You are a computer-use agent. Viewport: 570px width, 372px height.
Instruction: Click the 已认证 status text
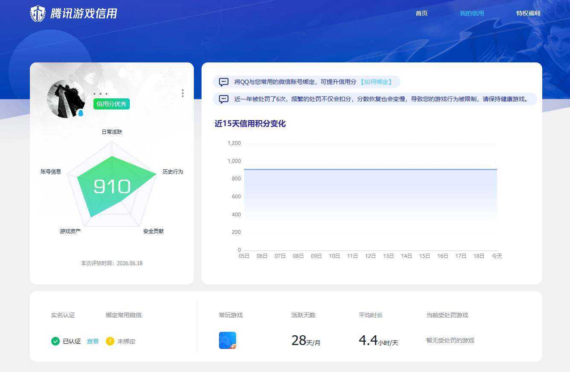click(72, 341)
